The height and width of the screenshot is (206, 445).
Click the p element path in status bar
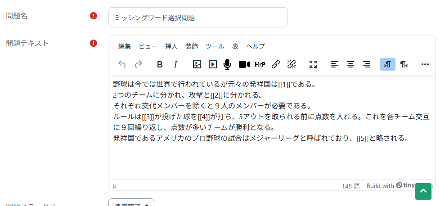click(x=115, y=186)
